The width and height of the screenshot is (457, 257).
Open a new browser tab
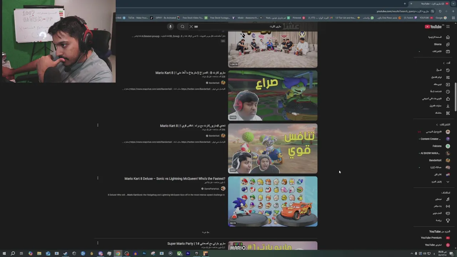tap(405, 4)
